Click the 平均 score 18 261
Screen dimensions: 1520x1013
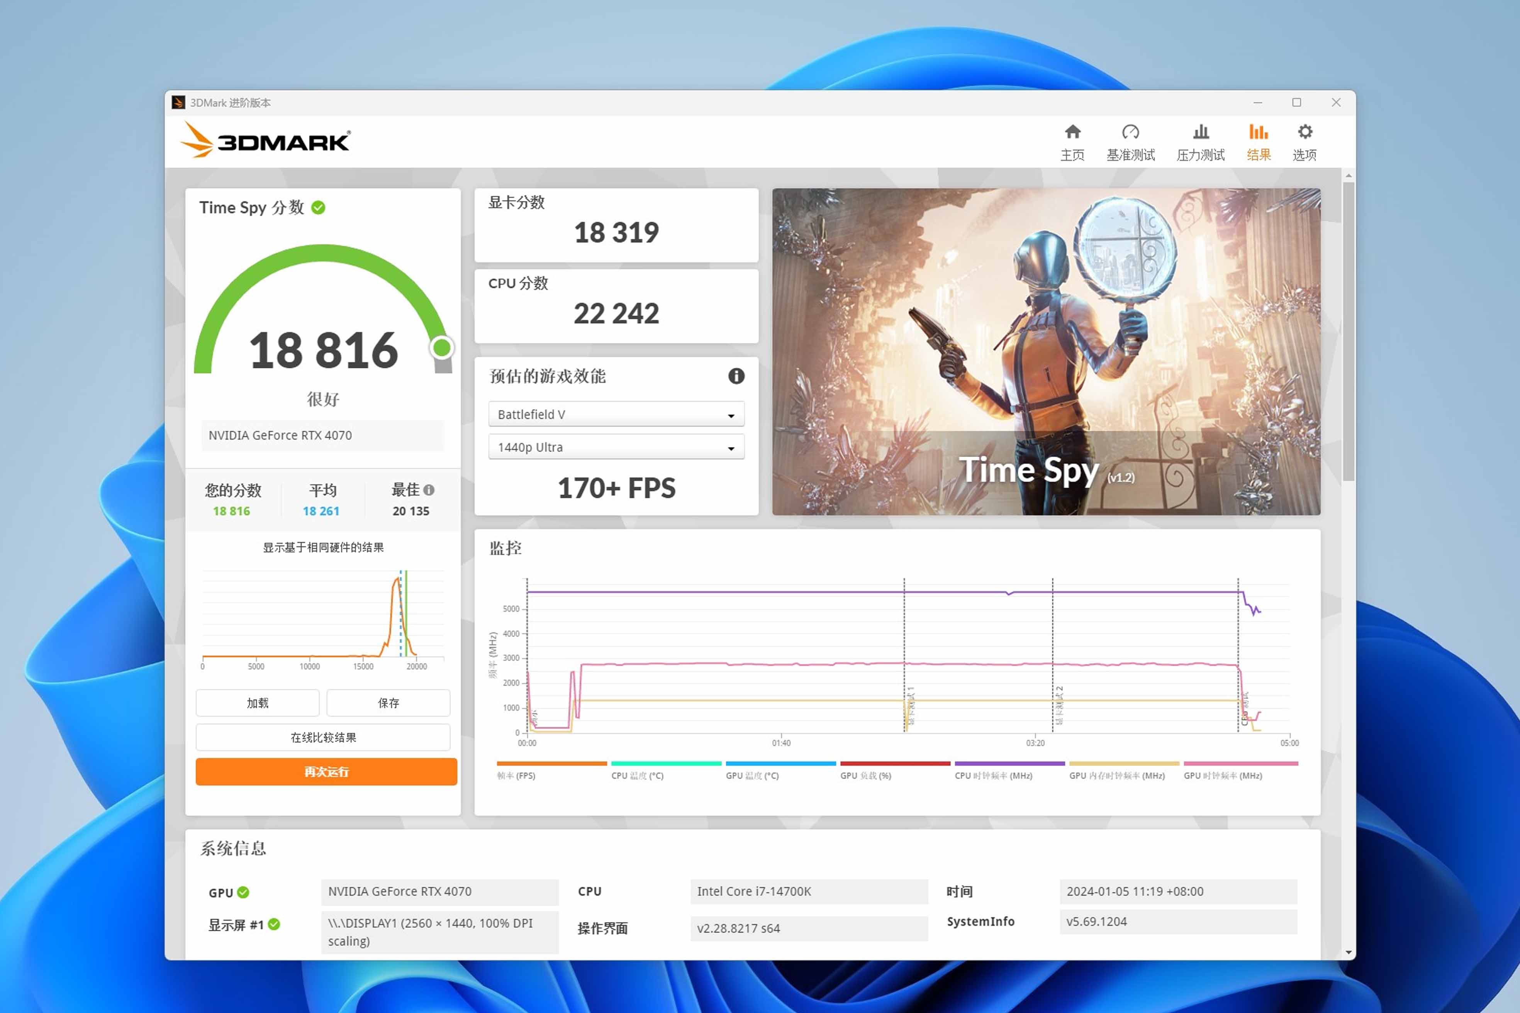321,511
